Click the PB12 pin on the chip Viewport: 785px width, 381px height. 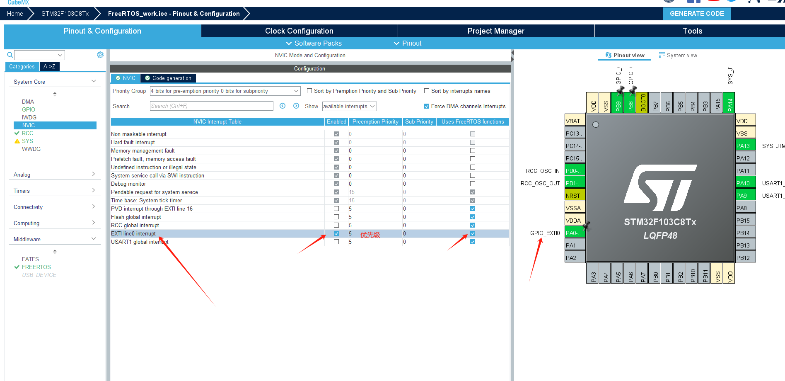click(746, 257)
